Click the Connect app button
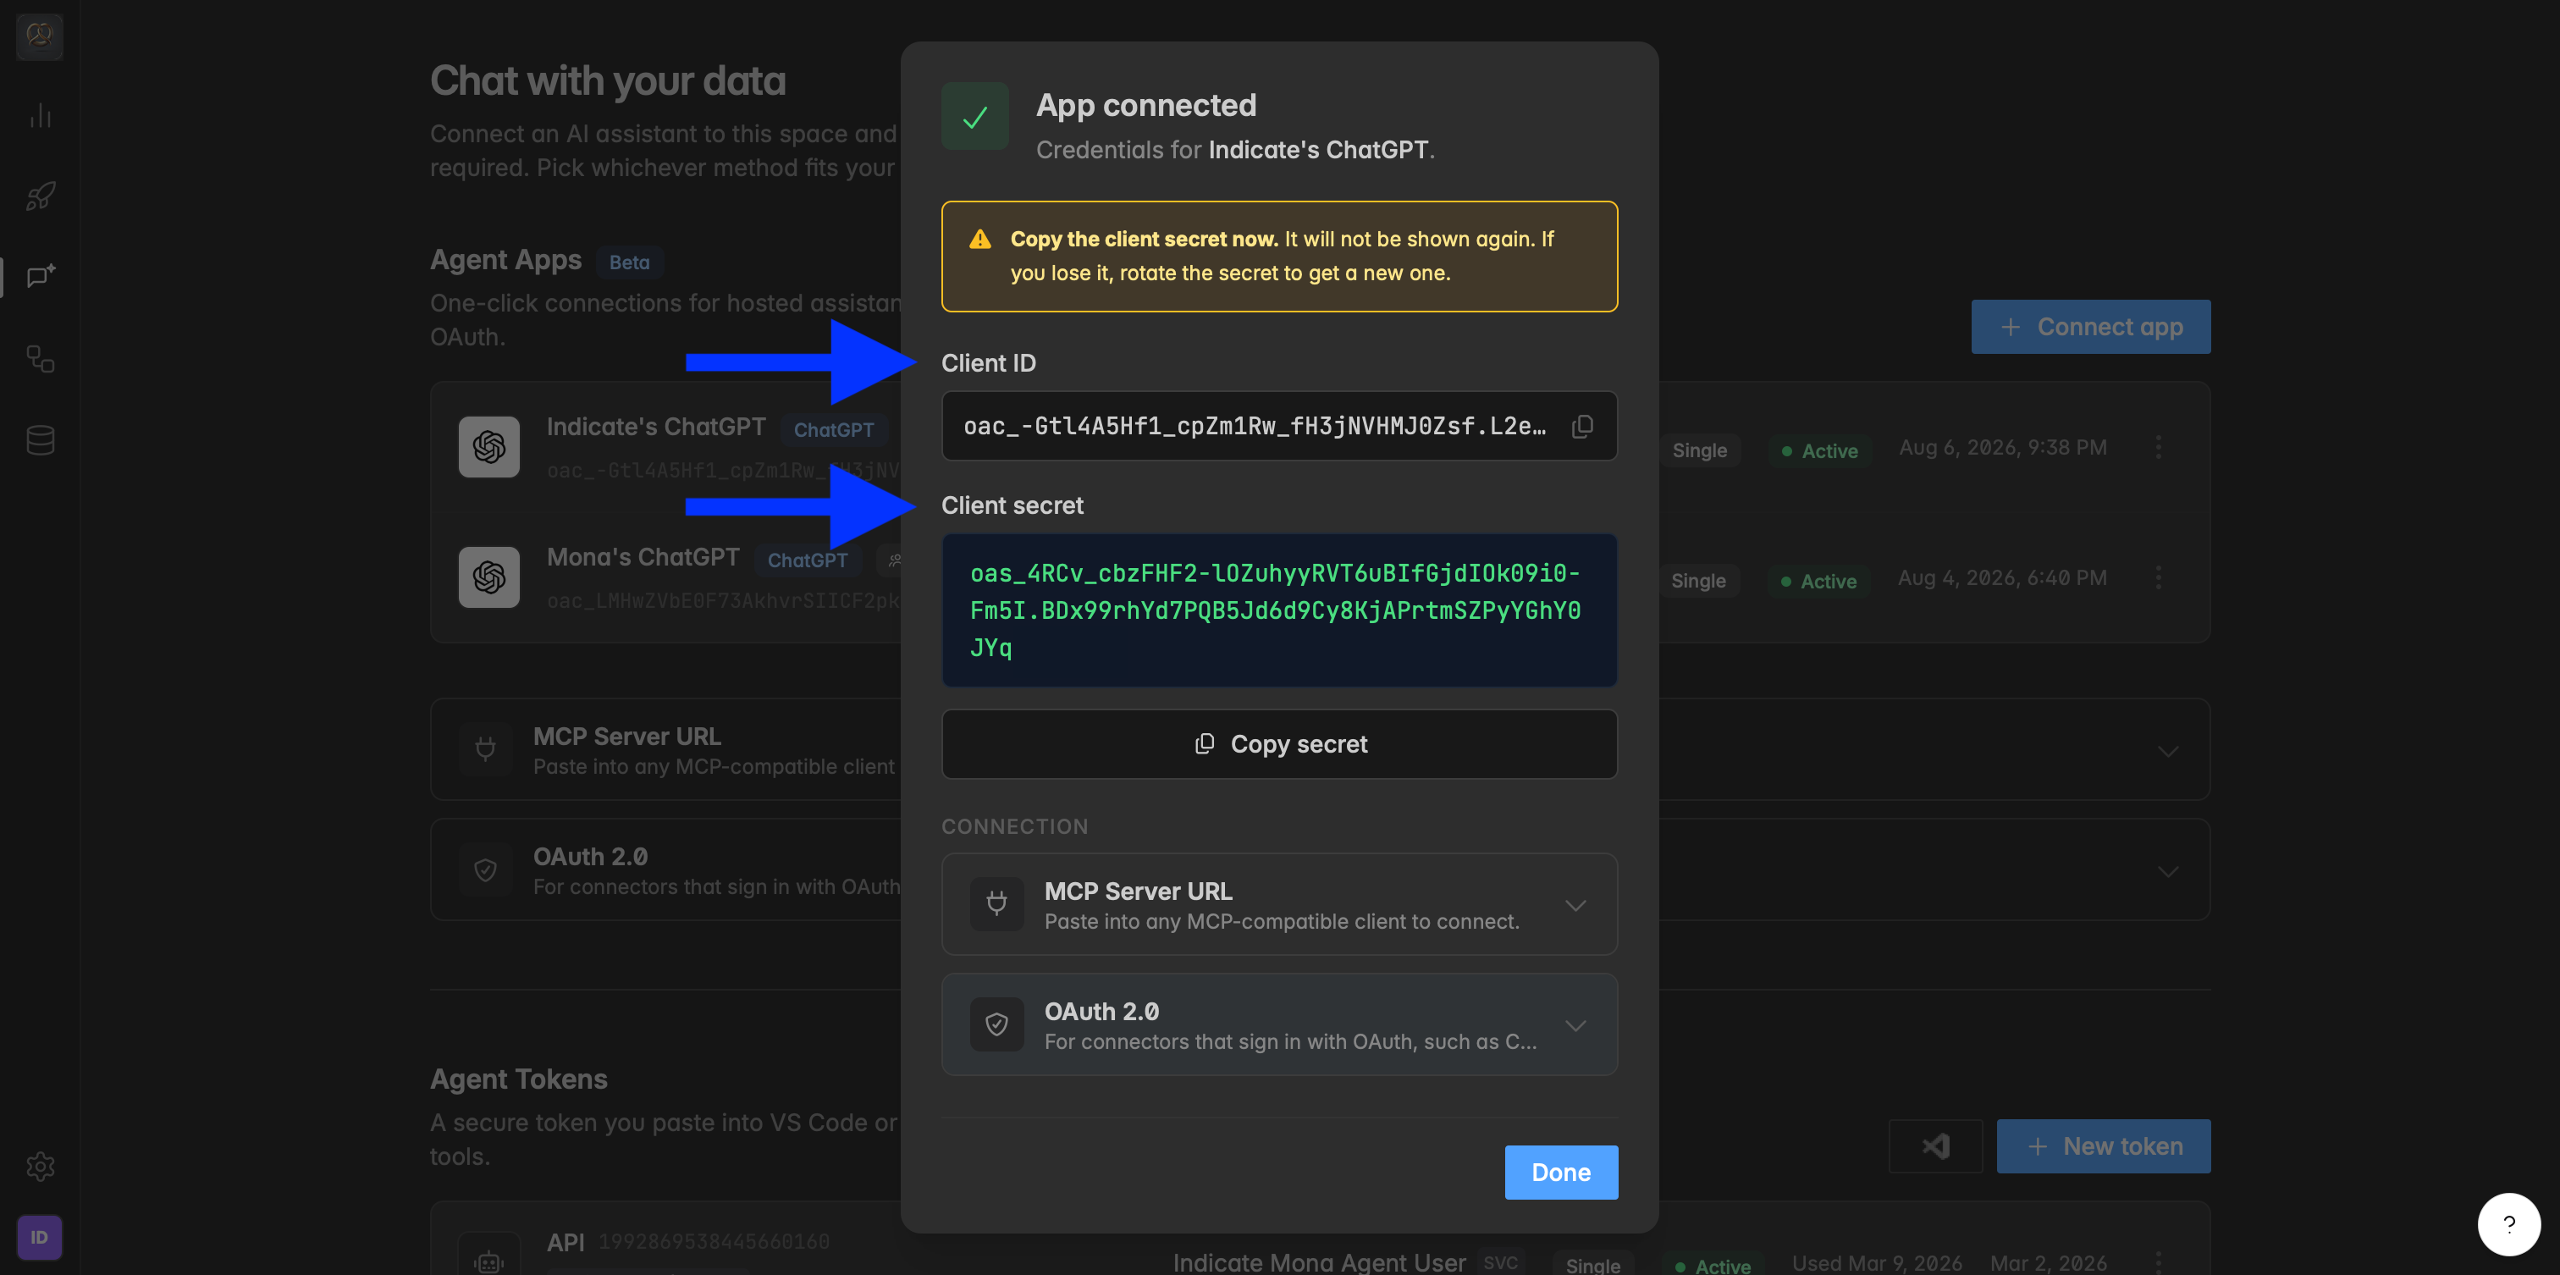Screen dimensions: 2560x1275 point(2091,327)
